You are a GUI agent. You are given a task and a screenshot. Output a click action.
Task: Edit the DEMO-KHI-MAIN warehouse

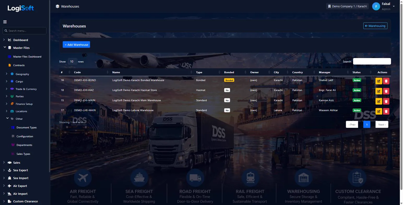click(379, 101)
